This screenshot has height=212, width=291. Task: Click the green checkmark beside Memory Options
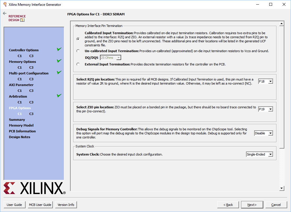point(59,61)
